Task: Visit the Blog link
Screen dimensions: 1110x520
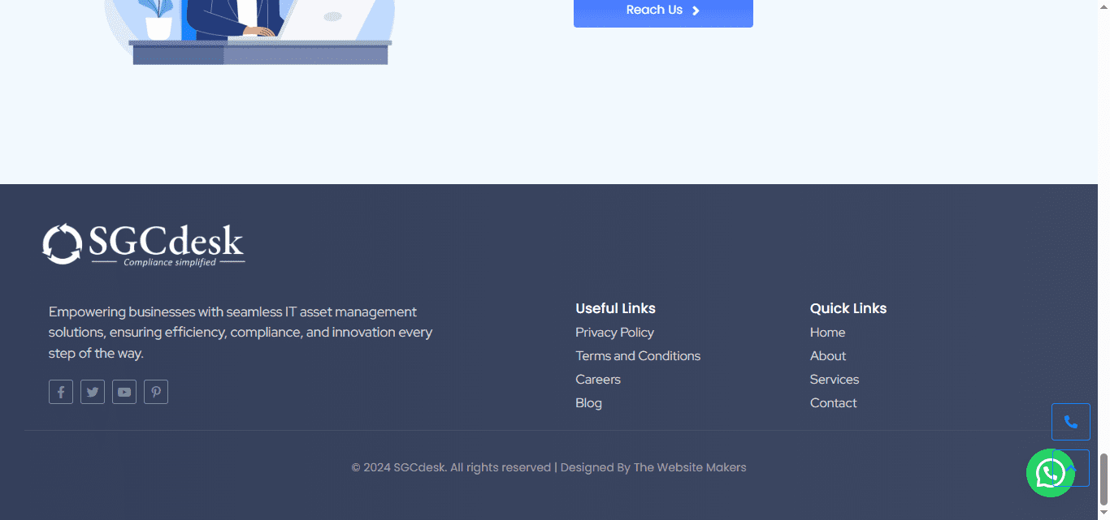Action: (588, 403)
